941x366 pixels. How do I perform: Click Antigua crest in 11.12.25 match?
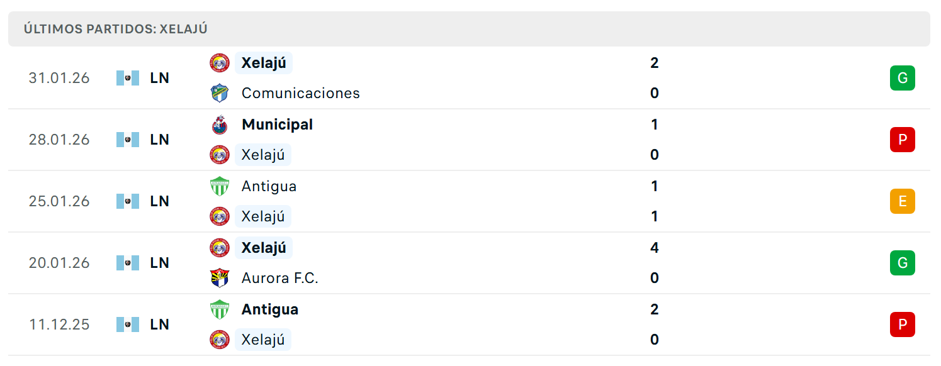[x=220, y=309]
